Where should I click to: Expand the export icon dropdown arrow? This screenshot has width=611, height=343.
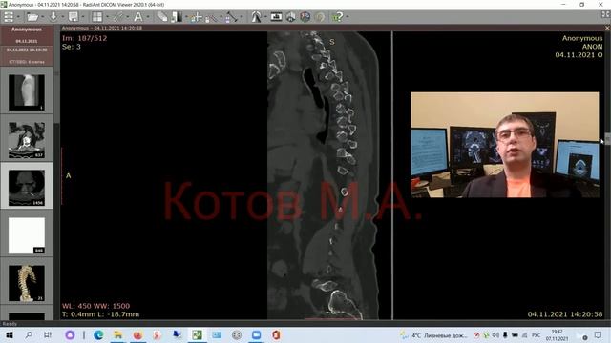point(83,17)
